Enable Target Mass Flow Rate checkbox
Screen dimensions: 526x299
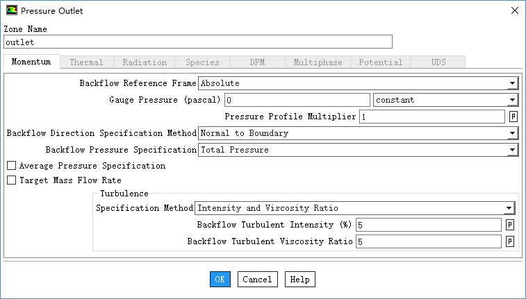tap(11, 180)
